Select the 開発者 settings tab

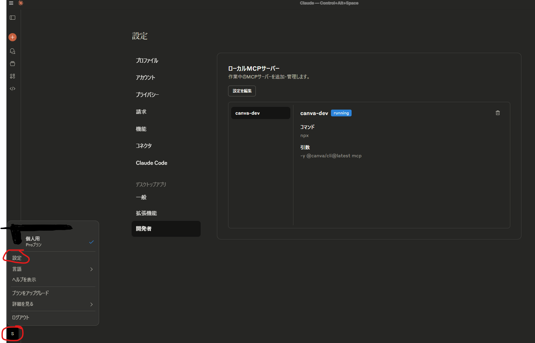pyautogui.click(x=166, y=229)
